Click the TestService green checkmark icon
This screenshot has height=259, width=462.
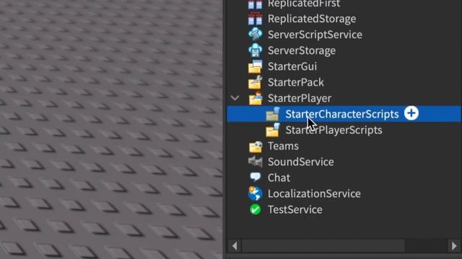click(x=255, y=209)
